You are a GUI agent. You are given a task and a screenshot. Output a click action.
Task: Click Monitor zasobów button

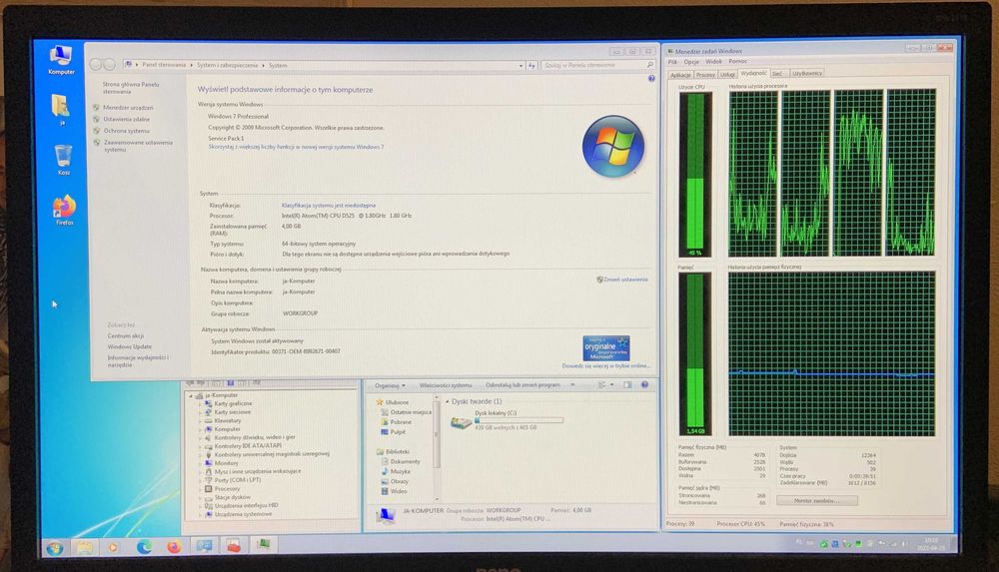(x=817, y=501)
